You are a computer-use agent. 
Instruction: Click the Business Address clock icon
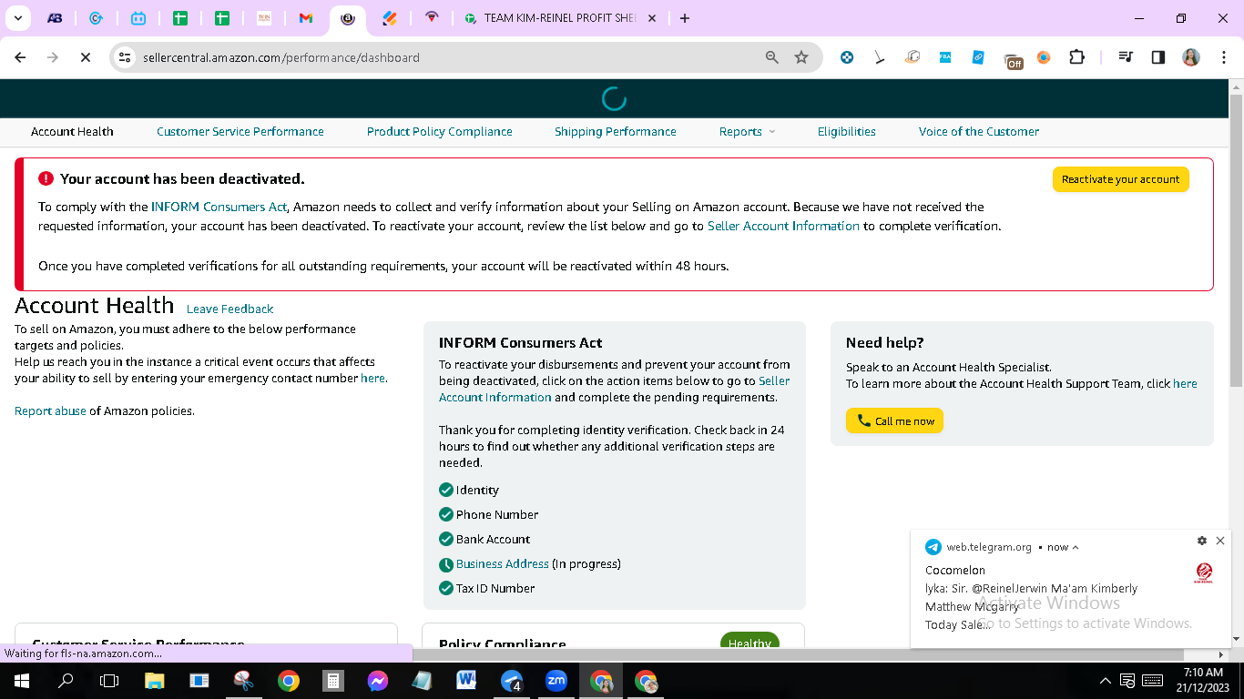coord(446,564)
